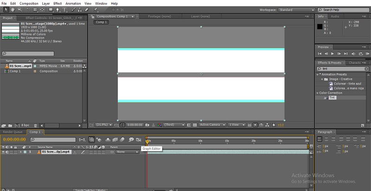Switch to the Render Queue tab
The height and width of the screenshot is (191, 371).
[13, 132]
